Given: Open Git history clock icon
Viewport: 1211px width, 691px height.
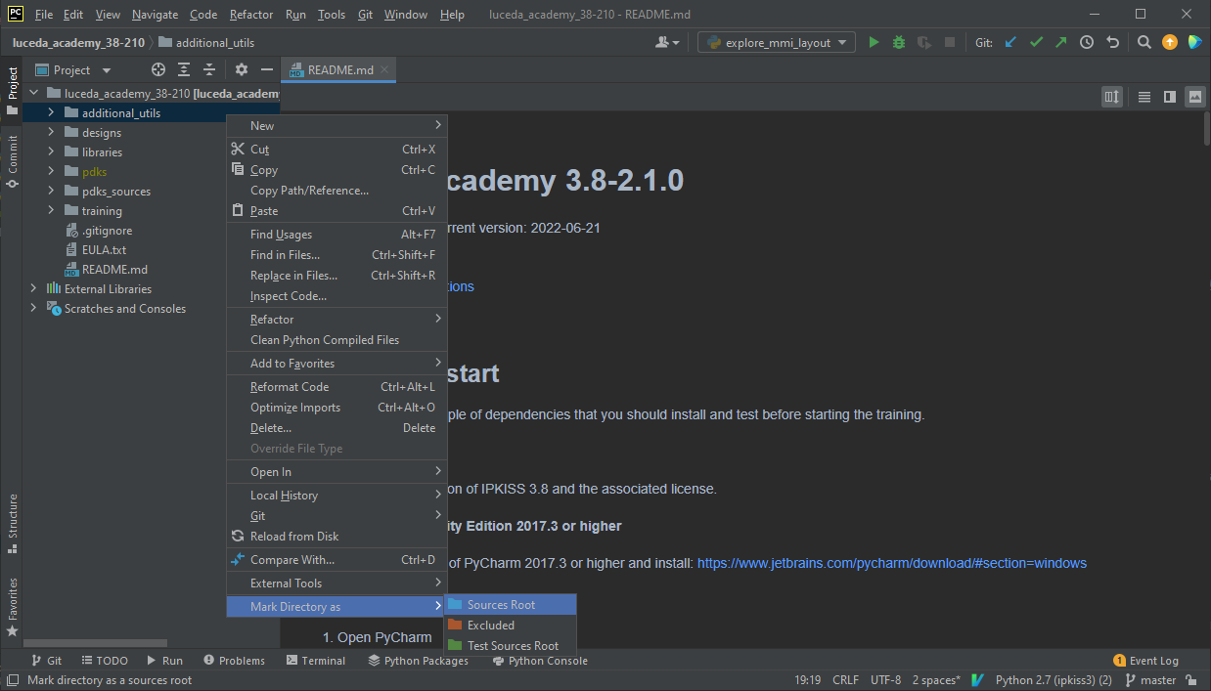Looking at the screenshot, I should point(1087,42).
